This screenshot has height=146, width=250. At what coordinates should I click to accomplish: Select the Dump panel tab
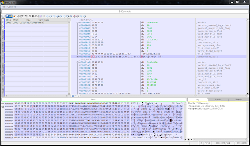[x=94, y=99]
